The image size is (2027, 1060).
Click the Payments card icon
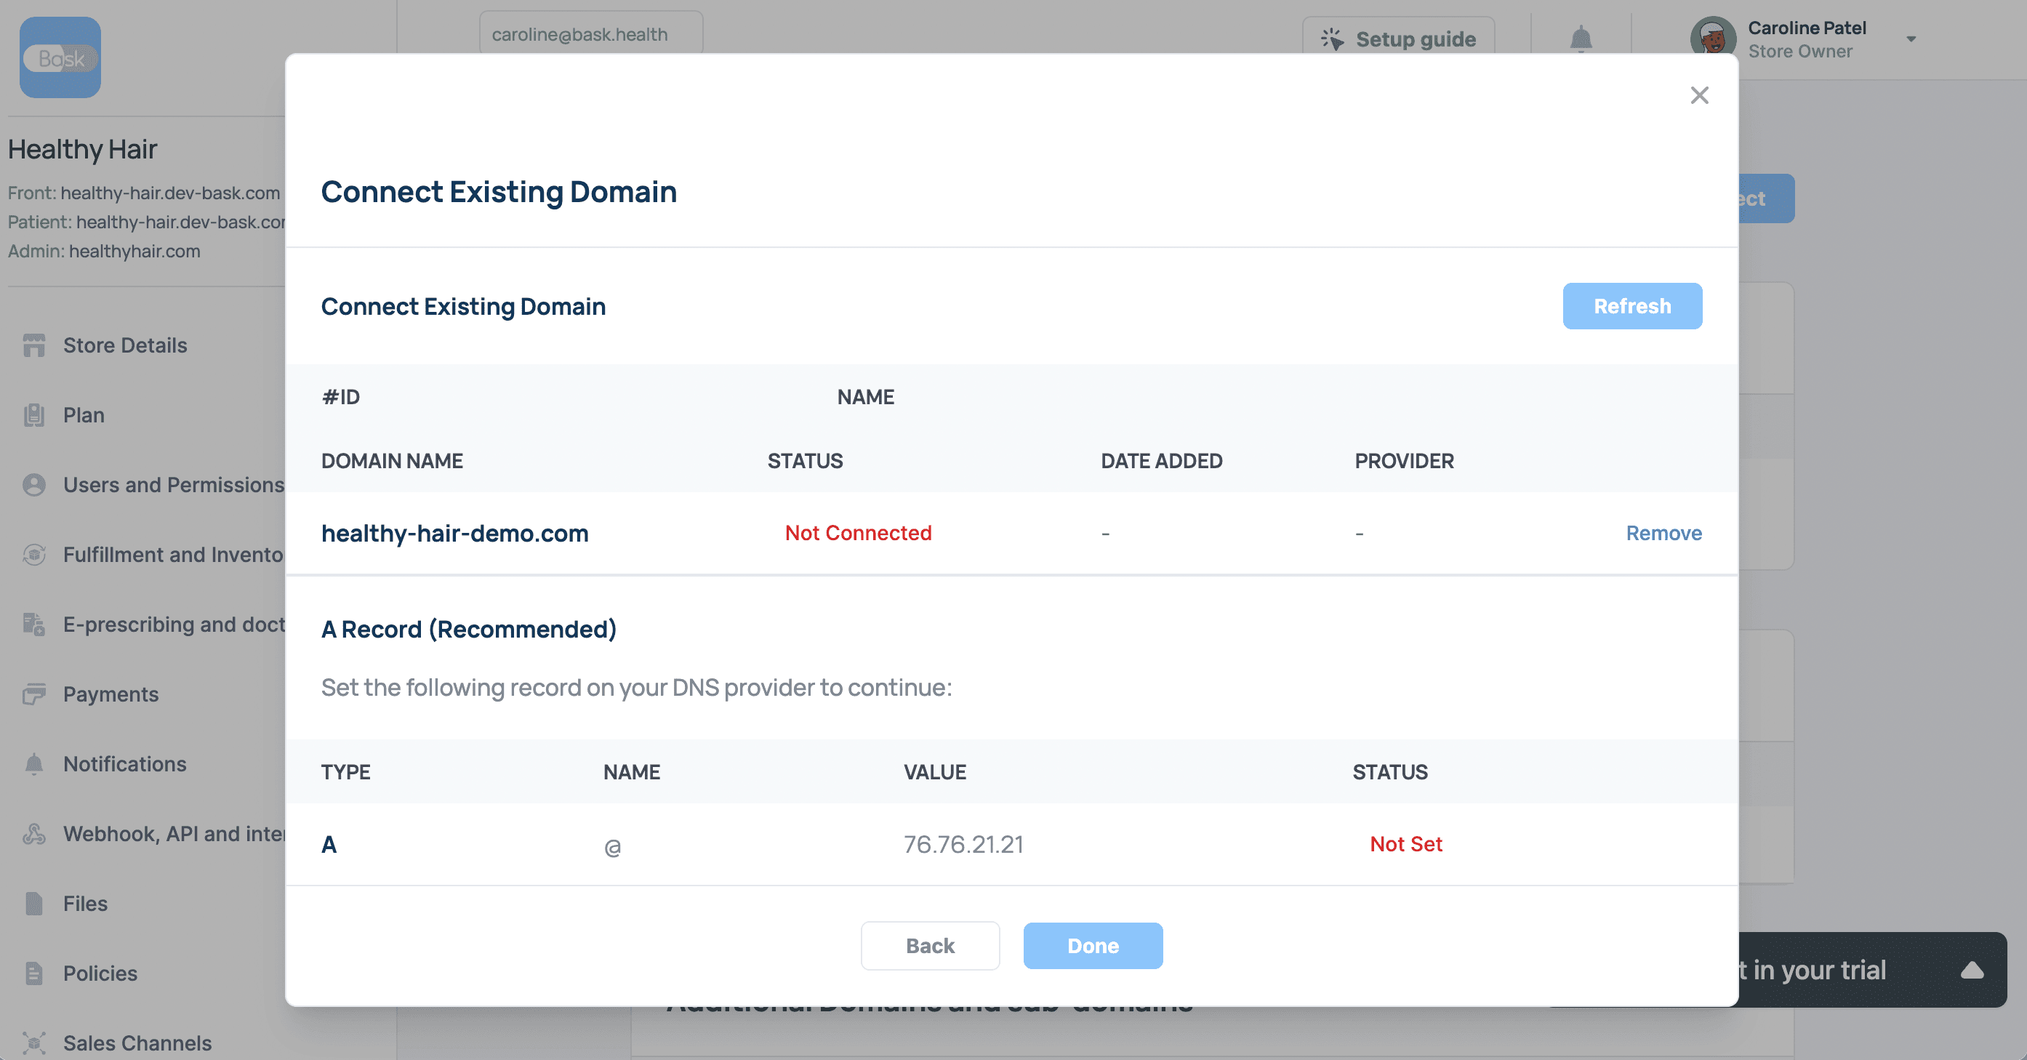[x=34, y=694]
